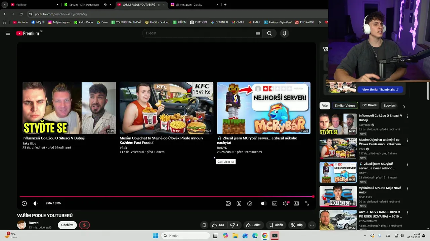The width and height of the screenshot is (430, 241).
Task: Open File Explorer from the taskbar
Action: [x=235, y=236]
